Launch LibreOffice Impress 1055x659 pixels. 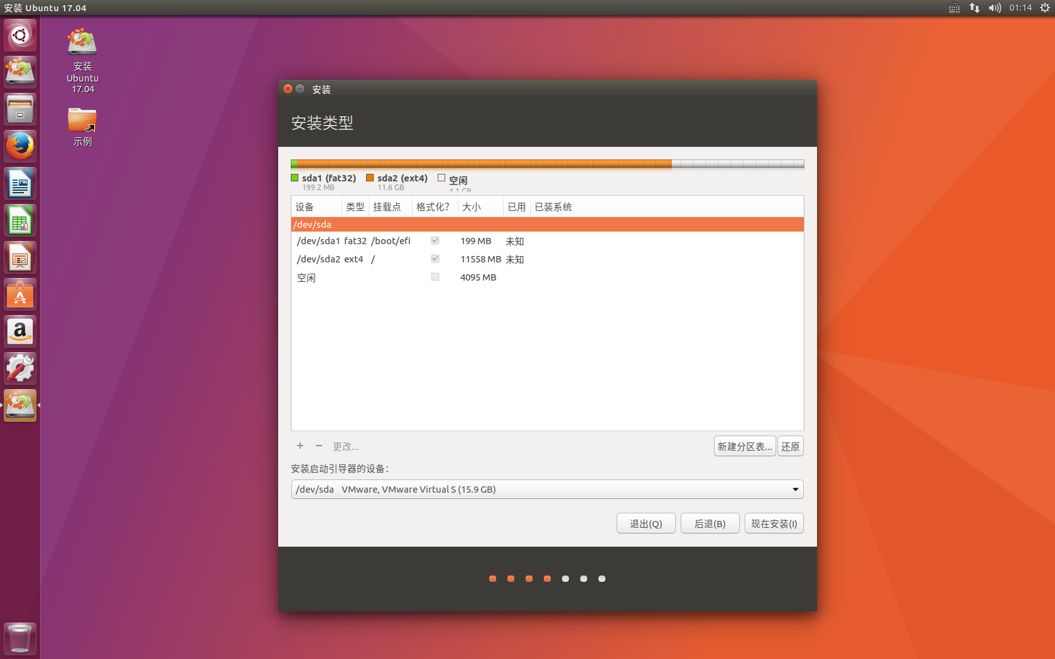20,257
